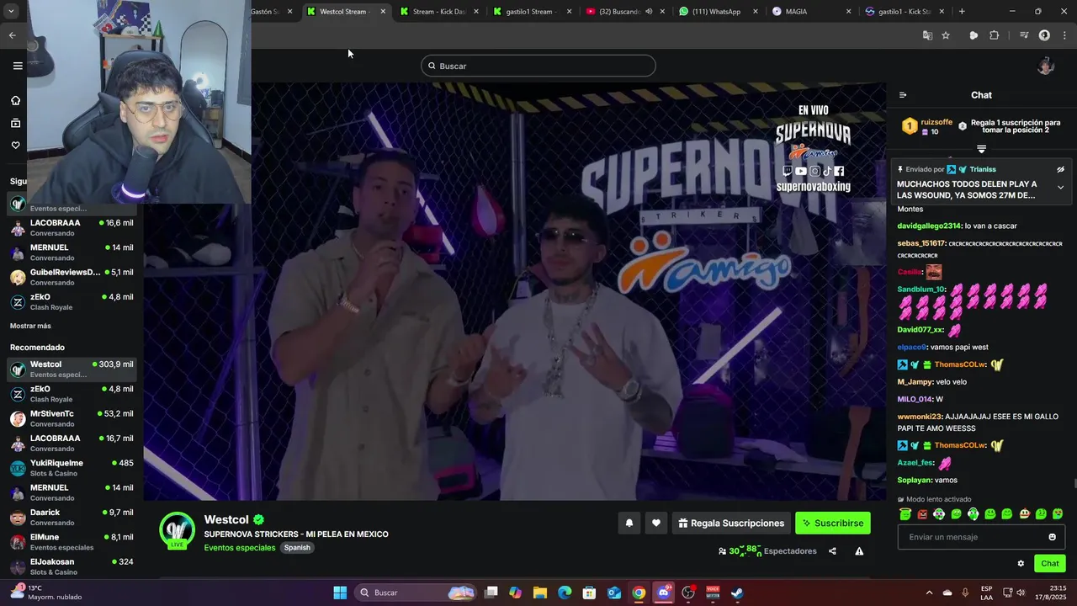Screen dimensions: 1077x606
Task: Click ruizsoffe top gifter name
Action: click(x=936, y=122)
